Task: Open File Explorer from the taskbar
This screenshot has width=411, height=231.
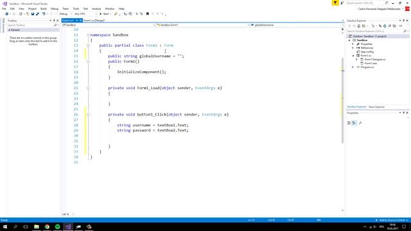Action: point(37,227)
